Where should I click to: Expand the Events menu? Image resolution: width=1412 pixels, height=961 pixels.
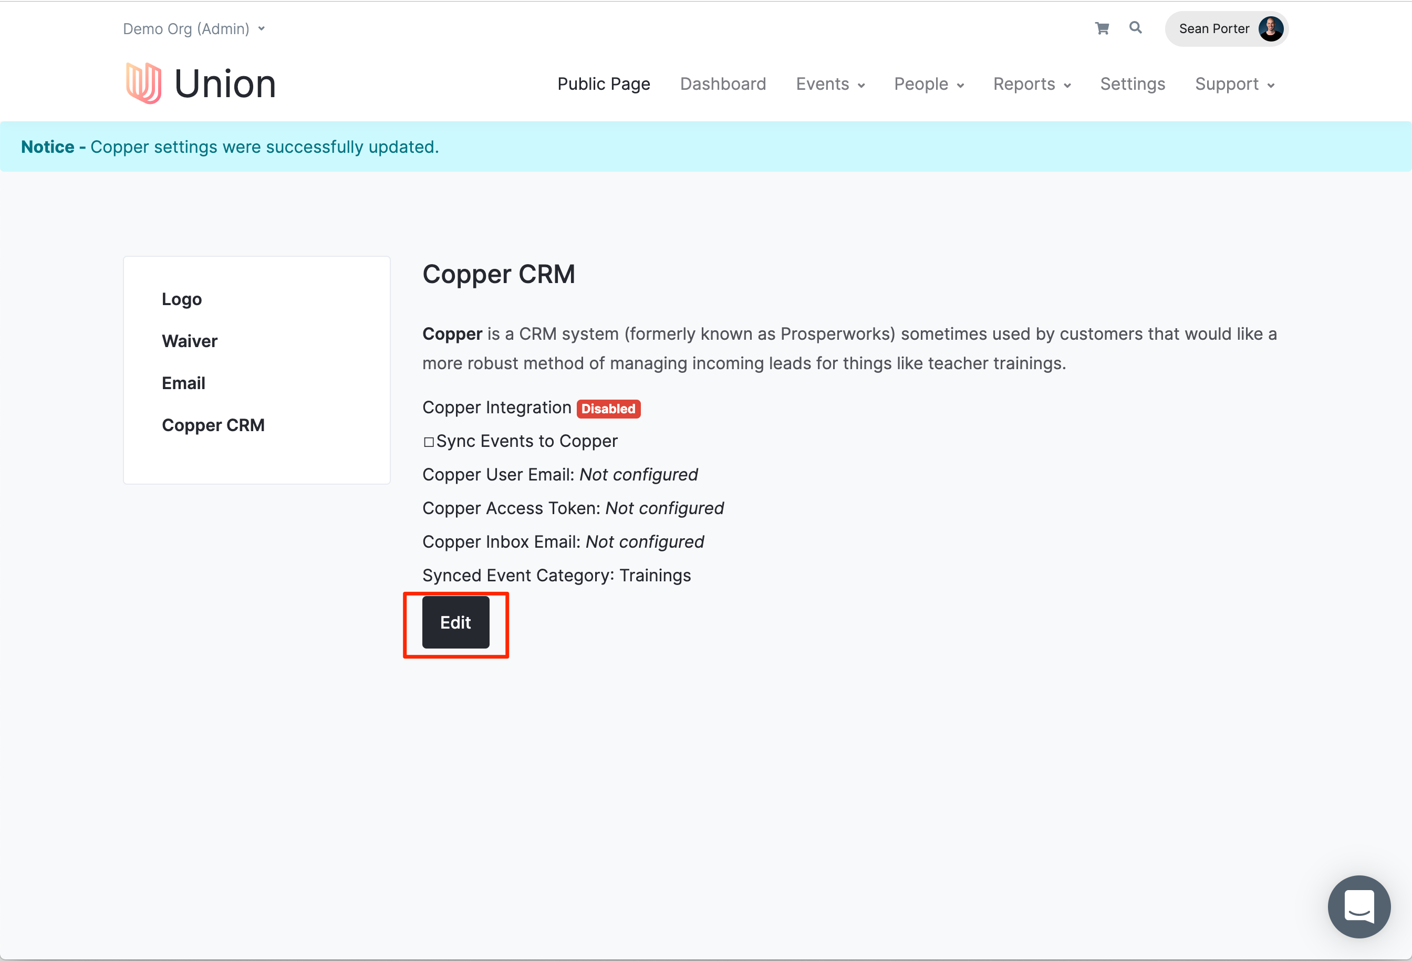[830, 84]
